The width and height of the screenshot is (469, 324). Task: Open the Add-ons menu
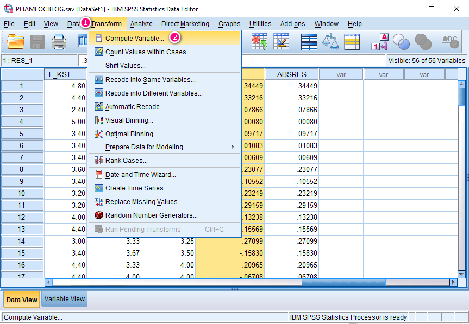pyautogui.click(x=292, y=23)
